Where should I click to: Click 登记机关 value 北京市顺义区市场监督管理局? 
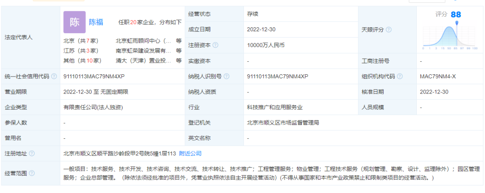(x=283, y=123)
